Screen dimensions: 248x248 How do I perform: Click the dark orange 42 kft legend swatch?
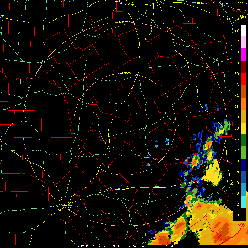(x=243, y=91)
